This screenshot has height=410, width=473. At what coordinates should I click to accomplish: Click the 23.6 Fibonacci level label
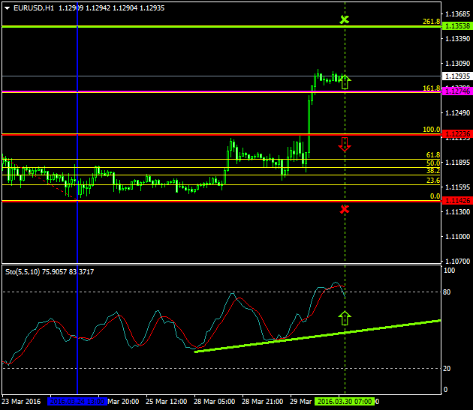432,181
